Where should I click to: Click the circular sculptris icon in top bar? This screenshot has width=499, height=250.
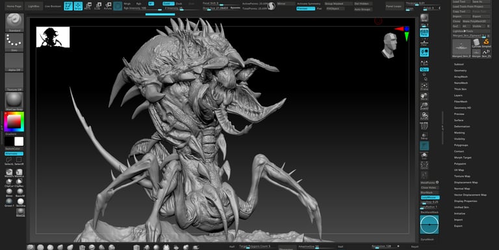(271, 6)
